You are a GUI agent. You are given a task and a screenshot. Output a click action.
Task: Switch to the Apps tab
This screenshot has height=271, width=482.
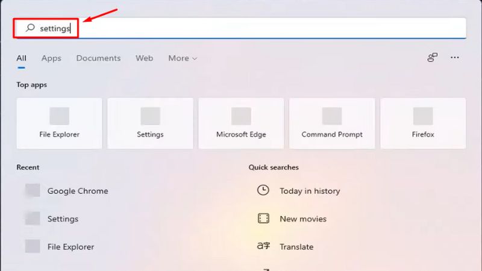click(x=51, y=58)
